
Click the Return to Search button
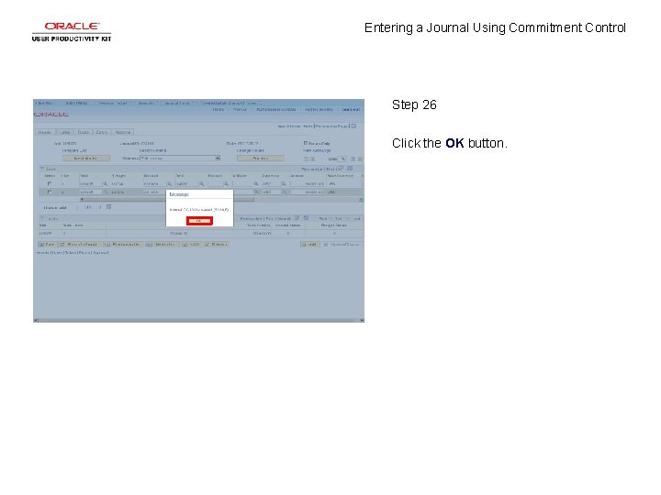click(79, 245)
